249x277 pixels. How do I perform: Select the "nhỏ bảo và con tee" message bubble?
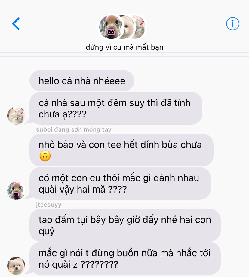pyautogui.click(x=121, y=150)
